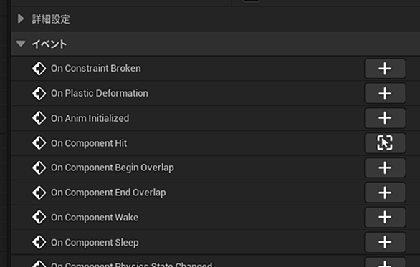Add On Plastic Deformation event
420x267 pixels.
coord(385,93)
